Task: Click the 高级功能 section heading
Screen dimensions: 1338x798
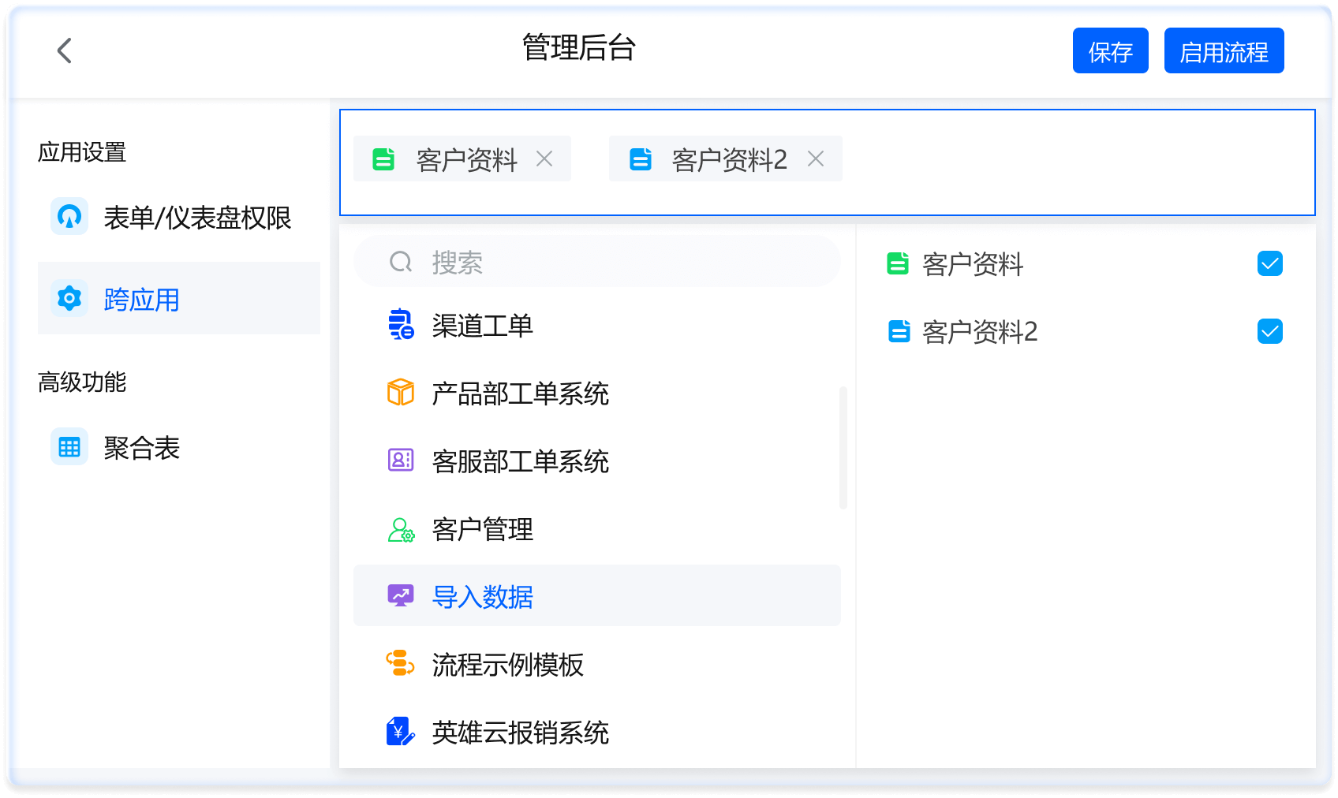Action: click(x=82, y=382)
